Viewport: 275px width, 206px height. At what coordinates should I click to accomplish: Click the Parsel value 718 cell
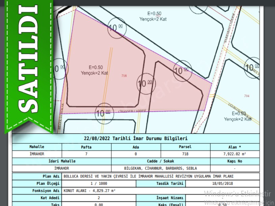click(x=185, y=154)
